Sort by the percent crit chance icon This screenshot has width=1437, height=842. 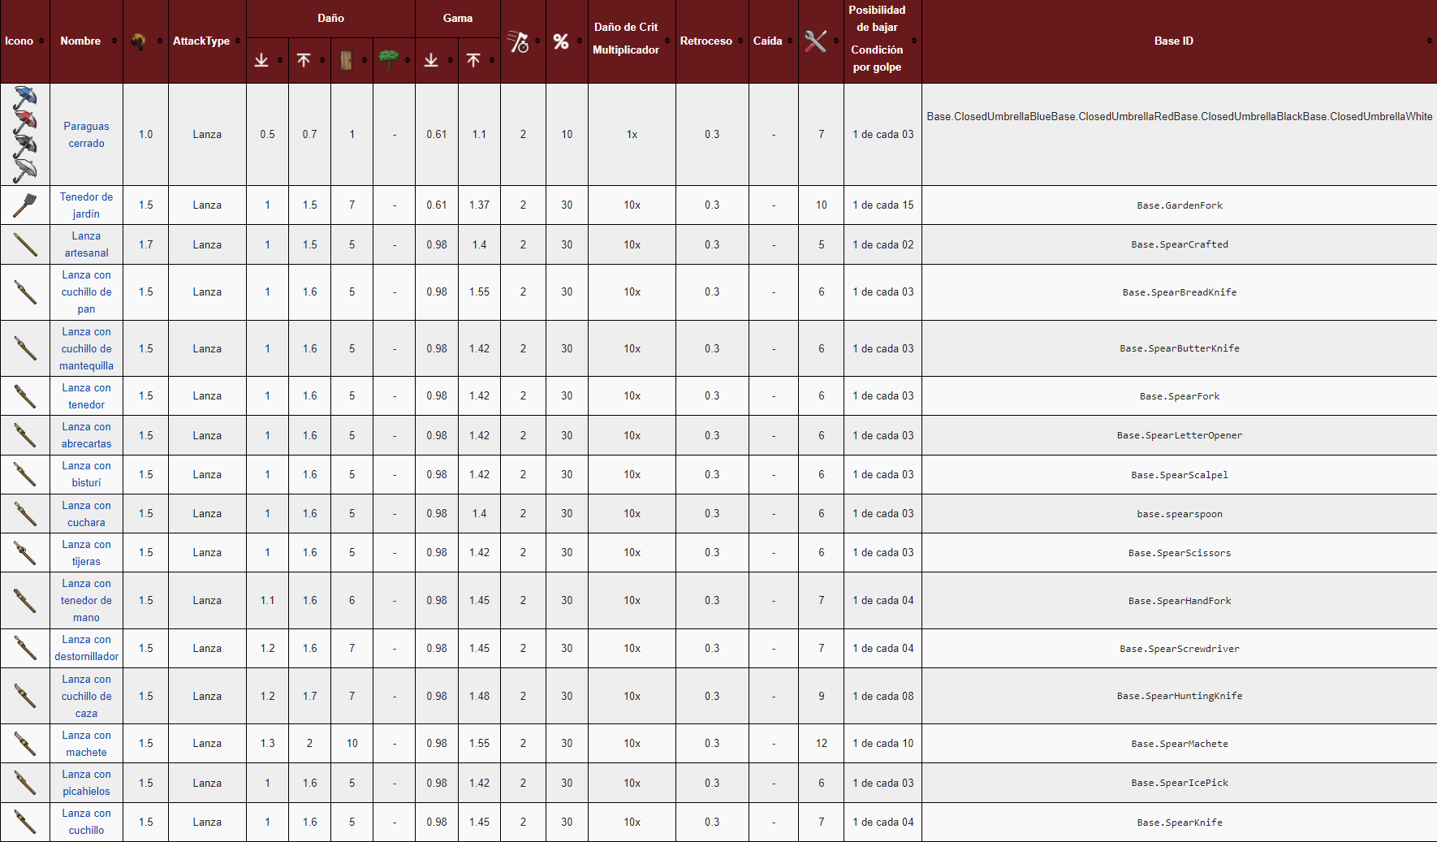pyautogui.click(x=561, y=41)
